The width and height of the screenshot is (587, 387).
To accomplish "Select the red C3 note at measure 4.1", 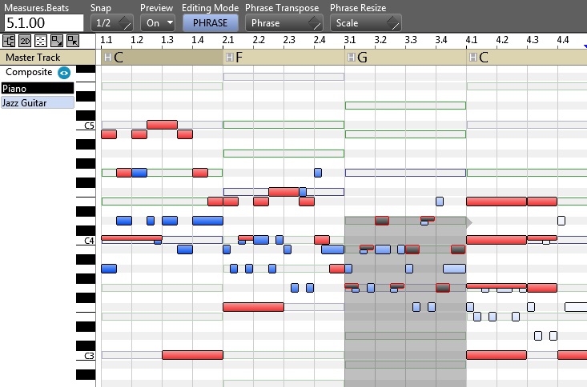I will coord(497,355).
